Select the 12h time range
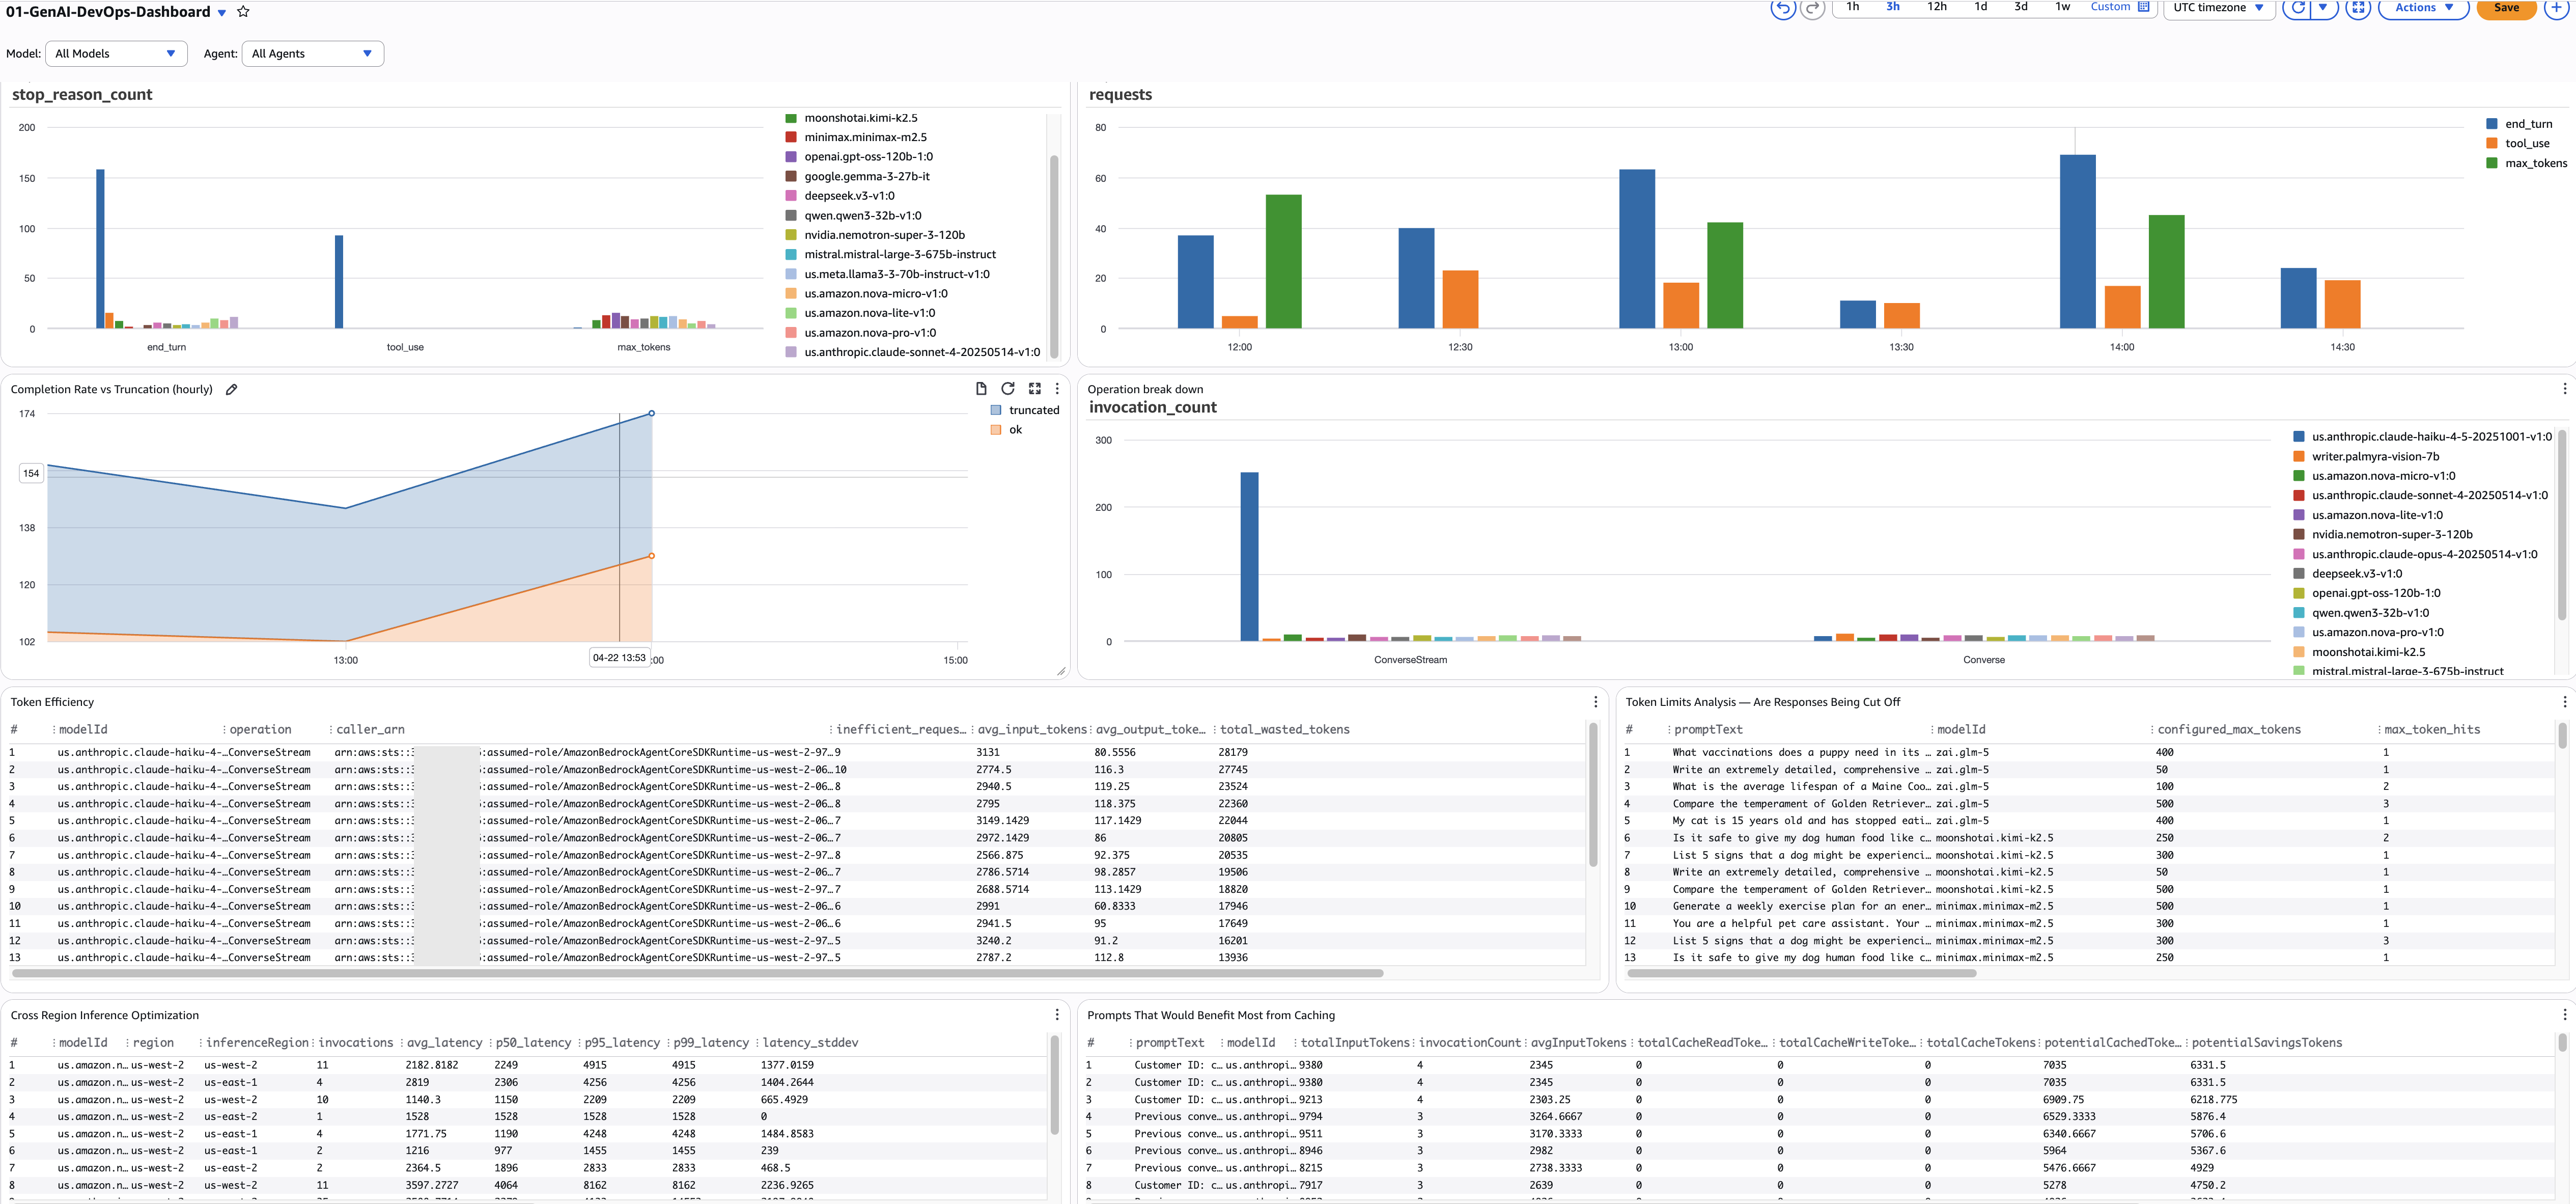Viewport: 2576px width, 1204px height. 1938,6
